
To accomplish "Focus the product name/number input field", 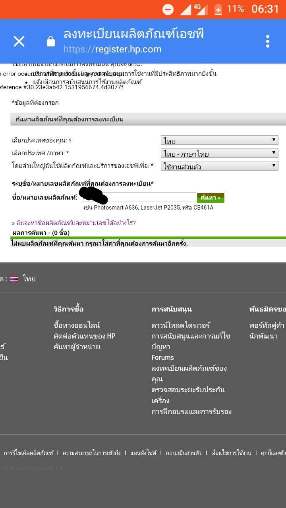I will pyautogui.click(x=139, y=197).
